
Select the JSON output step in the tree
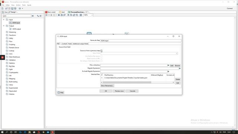pos(15,29)
